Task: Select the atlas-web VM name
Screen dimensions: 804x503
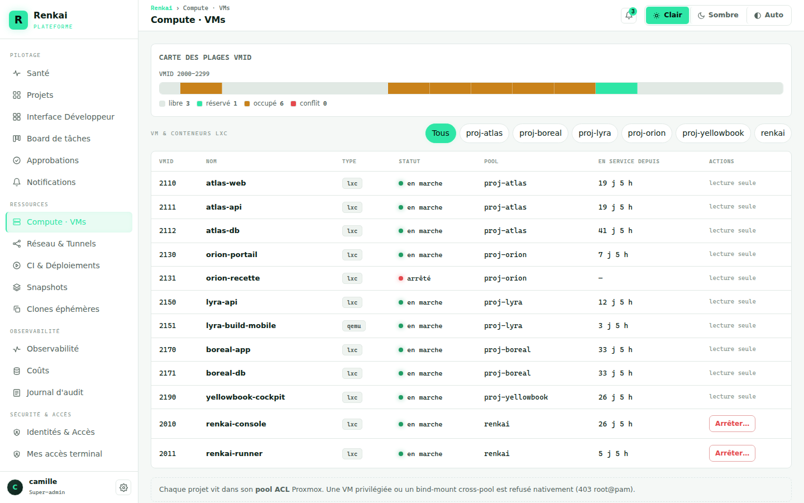Action: 226,183
